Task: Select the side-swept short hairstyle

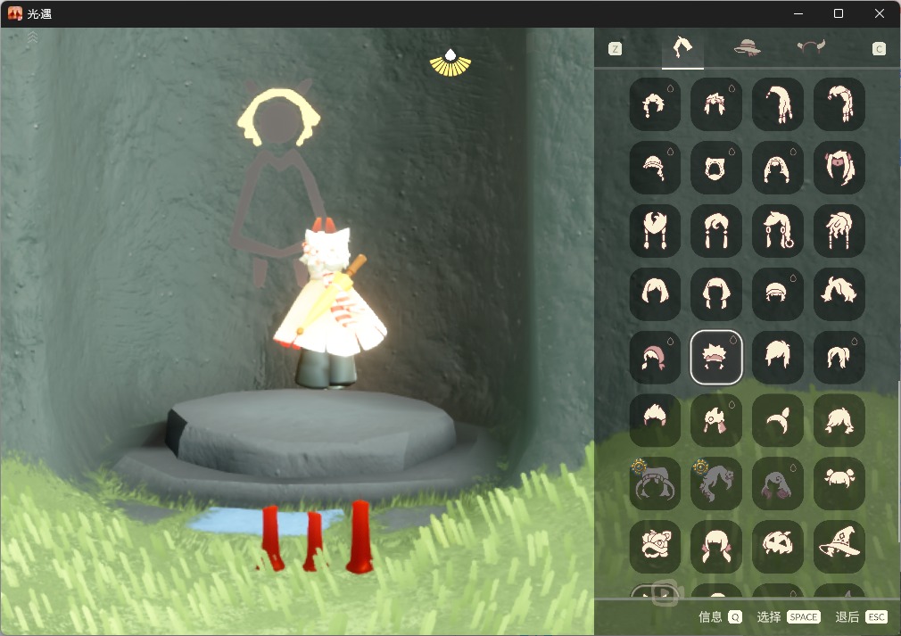Action: click(x=778, y=358)
